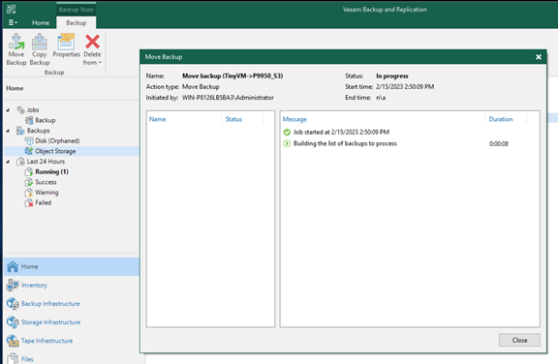
Task: Open Failed sessions node
Action: [x=43, y=202]
